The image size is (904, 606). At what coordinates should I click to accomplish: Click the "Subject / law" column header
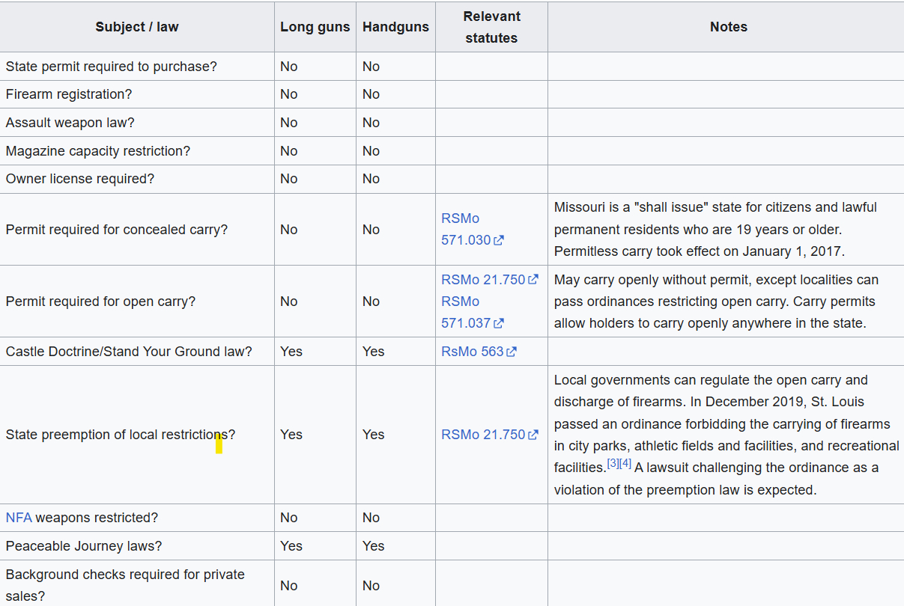pos(137,27)
